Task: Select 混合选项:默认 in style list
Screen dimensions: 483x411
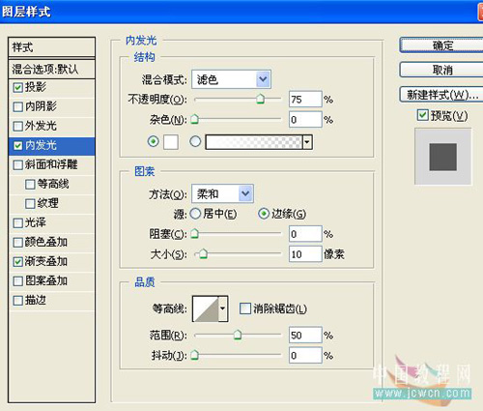Action: pyautogui.click(x=51, y=69)
